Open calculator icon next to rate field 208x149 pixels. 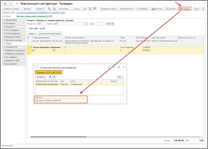113,24
